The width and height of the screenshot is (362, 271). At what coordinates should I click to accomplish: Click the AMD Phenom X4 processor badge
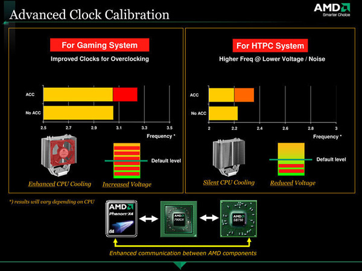[121, 219]
